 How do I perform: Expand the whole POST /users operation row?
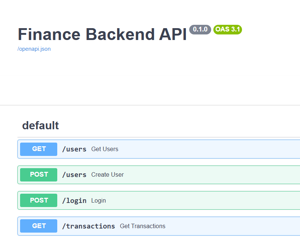click(x=159, y=175)
